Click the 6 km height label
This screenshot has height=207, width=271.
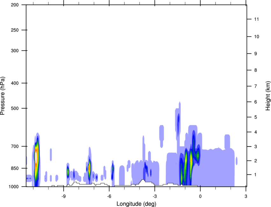tap(256, 102)
